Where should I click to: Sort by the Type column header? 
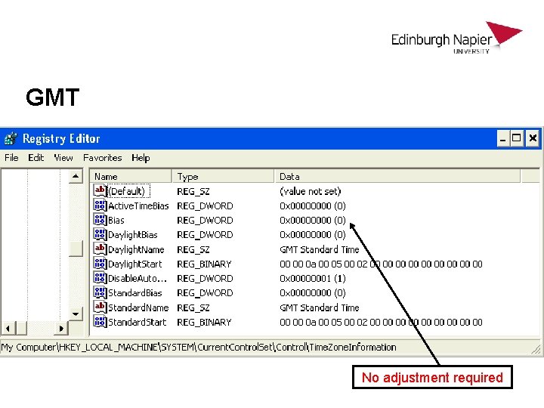click(223, 176)
